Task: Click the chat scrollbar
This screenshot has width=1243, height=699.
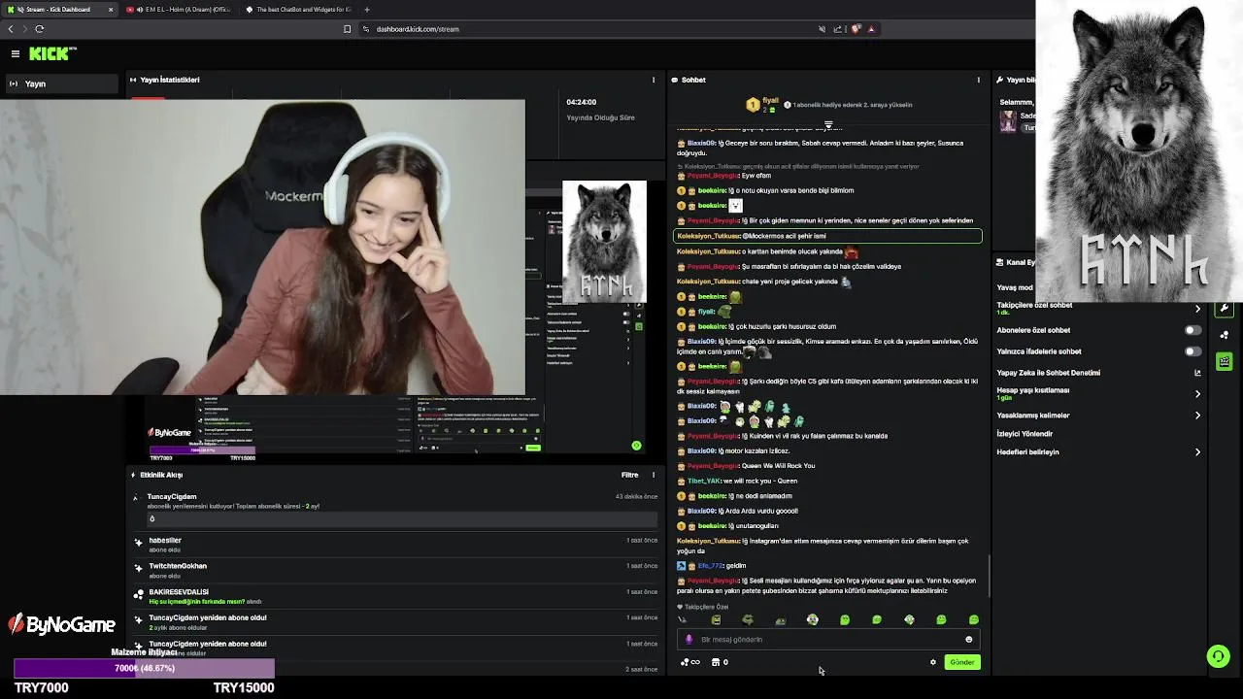Action: point(989,576)
